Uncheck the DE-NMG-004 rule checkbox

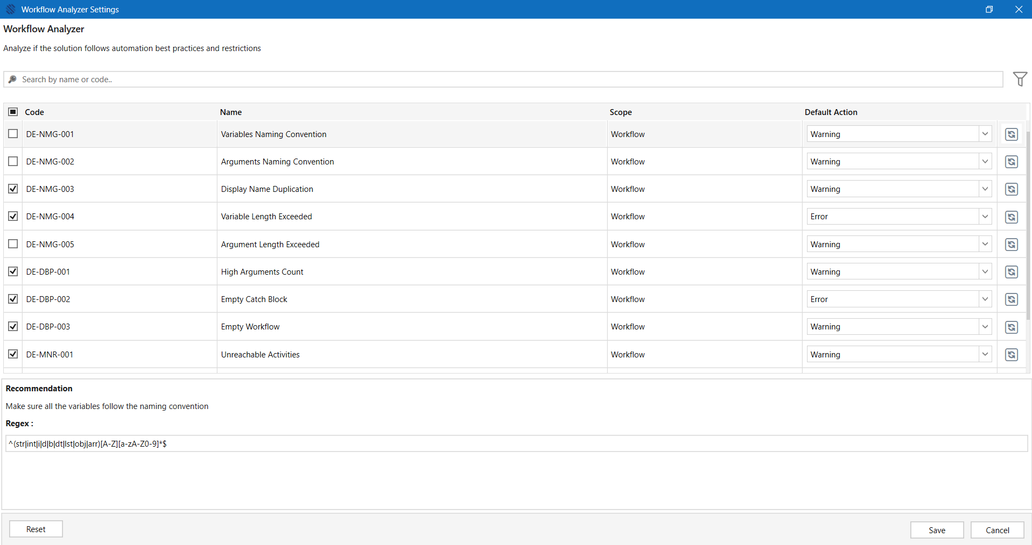click(x=13, y=216)
